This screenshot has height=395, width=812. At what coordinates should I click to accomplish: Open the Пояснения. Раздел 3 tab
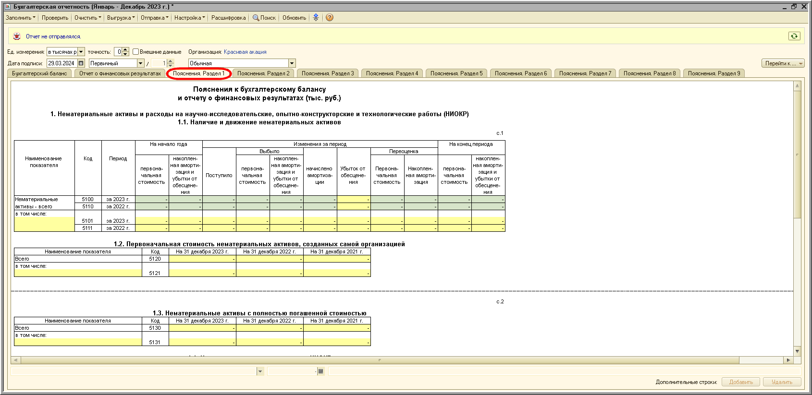(x=328, y=73)
